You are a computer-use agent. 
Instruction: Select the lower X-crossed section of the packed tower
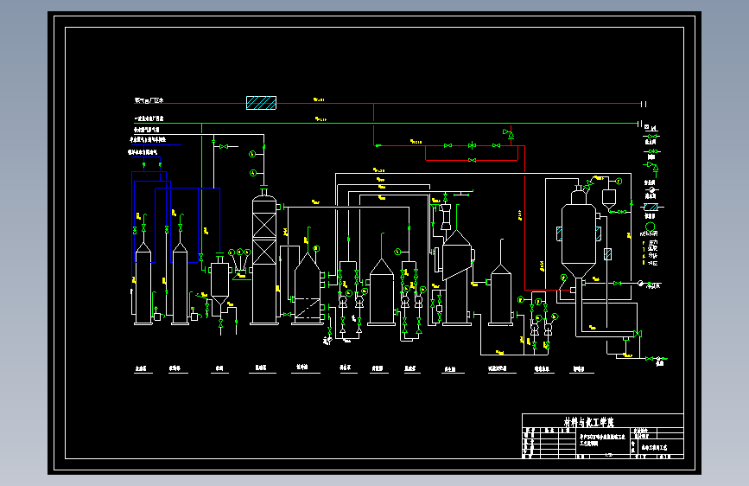tap(264, 253)
